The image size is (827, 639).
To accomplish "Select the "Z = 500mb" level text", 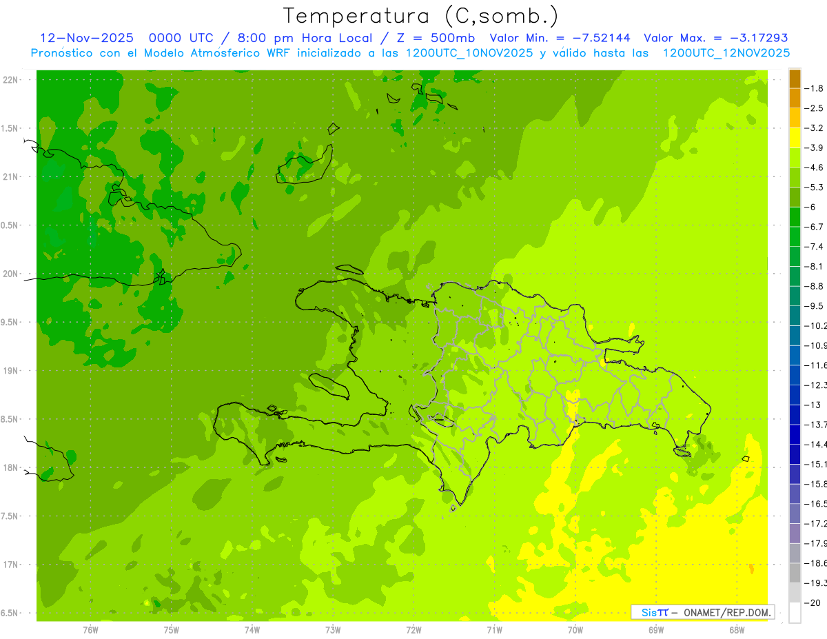I will click(x=435, y=38).
